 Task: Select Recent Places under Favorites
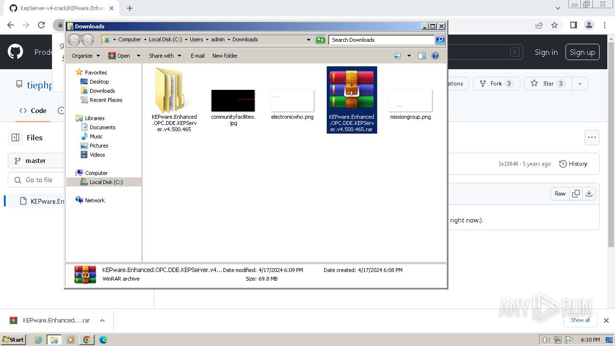coord(106,100)
